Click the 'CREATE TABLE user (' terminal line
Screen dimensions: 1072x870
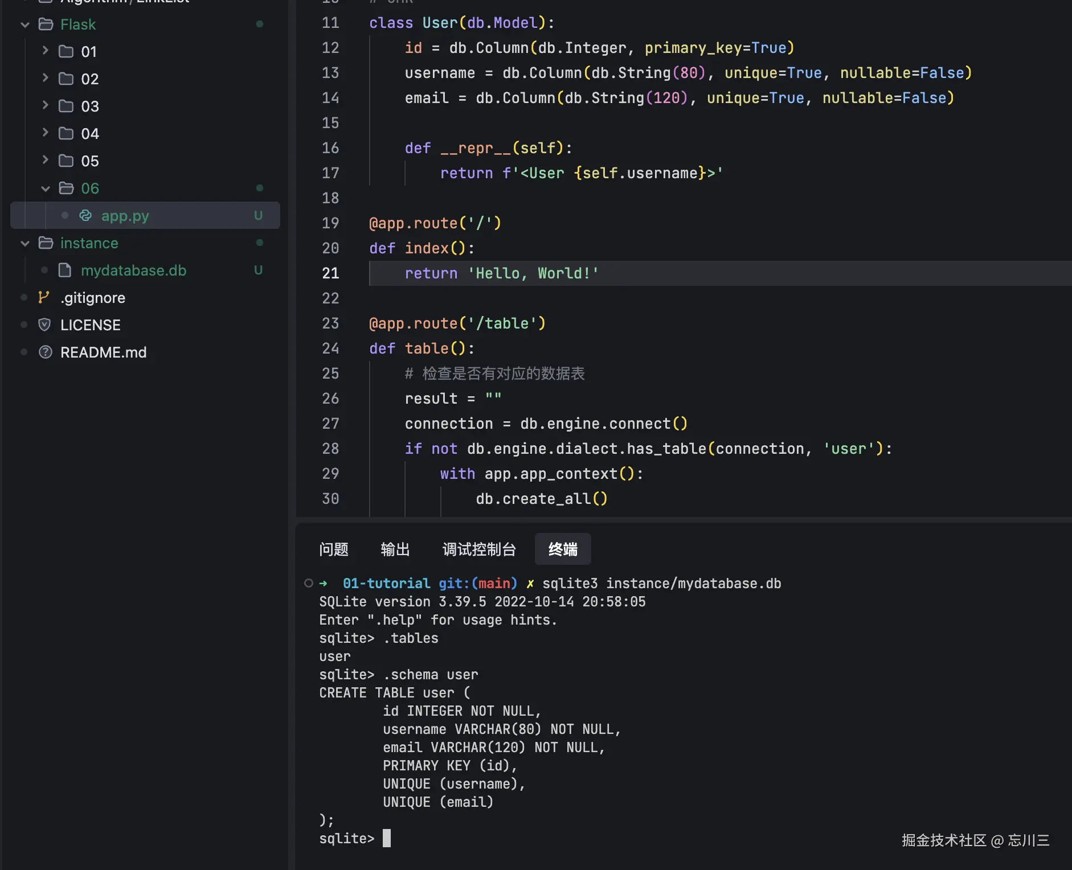395,692
